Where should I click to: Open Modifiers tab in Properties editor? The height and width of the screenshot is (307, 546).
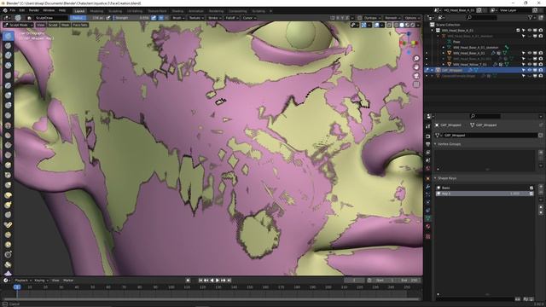coord(428,187)
